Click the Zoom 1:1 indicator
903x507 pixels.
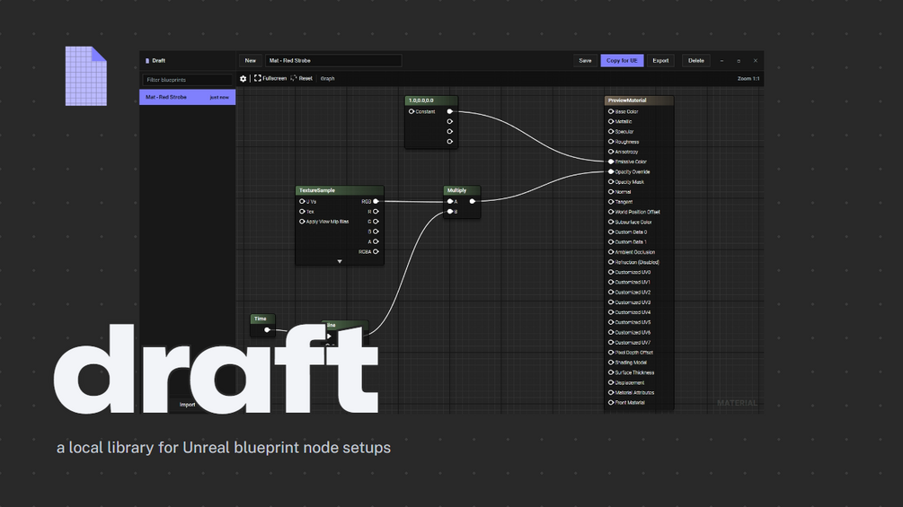[748, 79]
